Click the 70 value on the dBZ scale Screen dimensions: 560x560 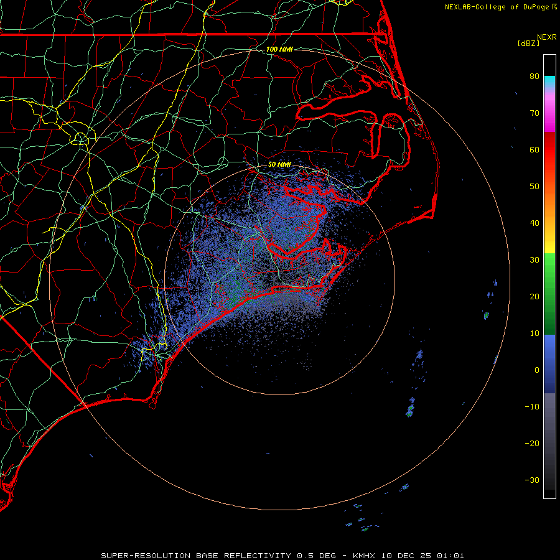pyautogui.click(x=534, y=113)
